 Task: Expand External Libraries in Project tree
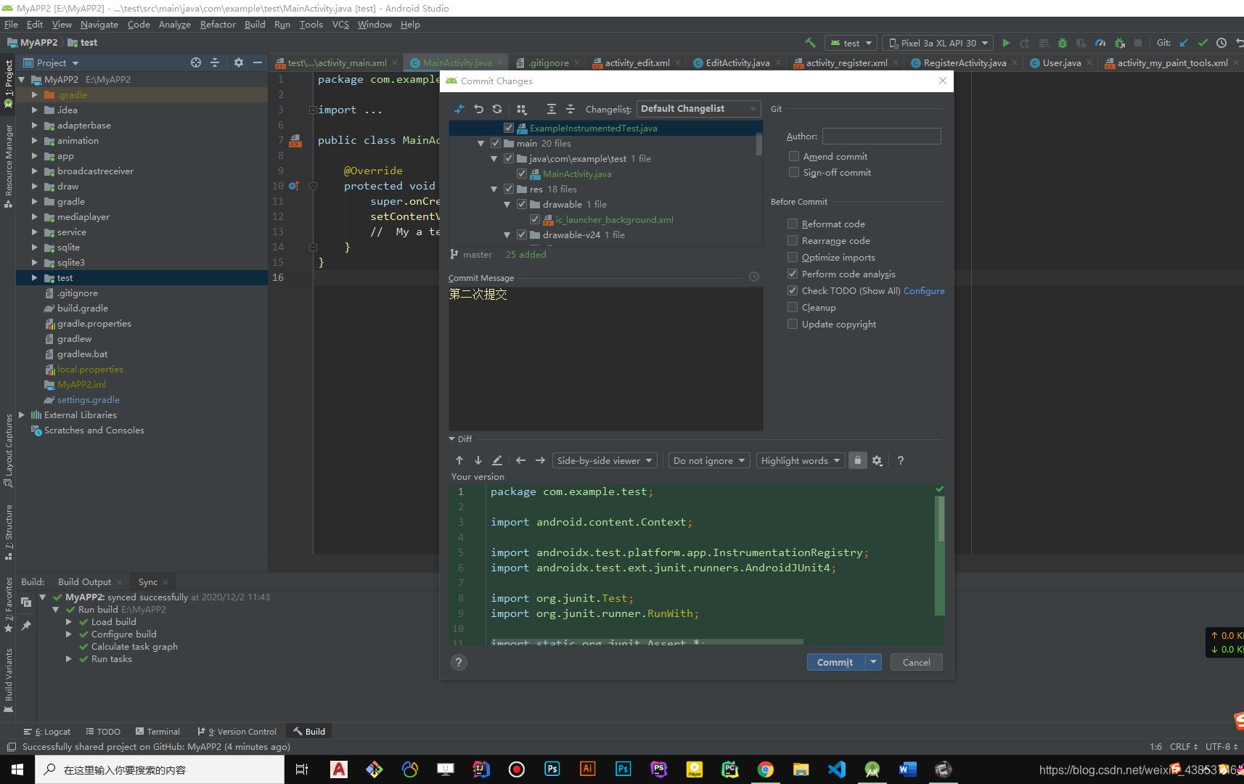[21, 415]
